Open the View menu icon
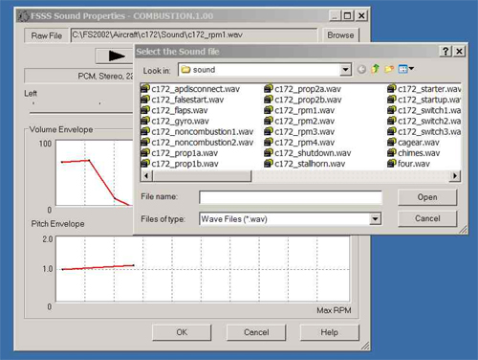478x360 pixels. (405, 69)
